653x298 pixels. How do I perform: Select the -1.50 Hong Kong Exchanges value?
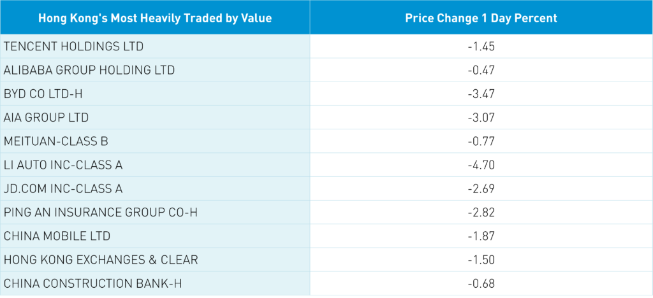[x=481, y=260]
